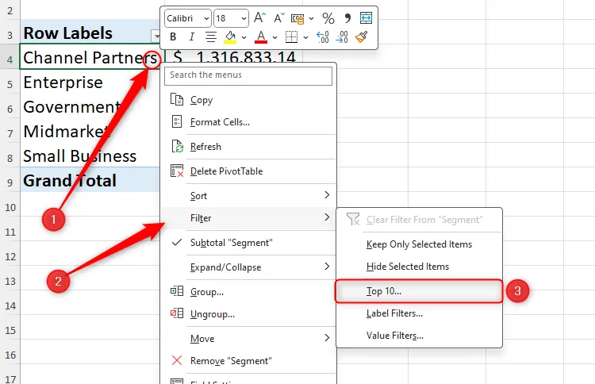Apply Percent Style with the % icon
The height and width of the screenshot is (384, 595).
(328, 18)
